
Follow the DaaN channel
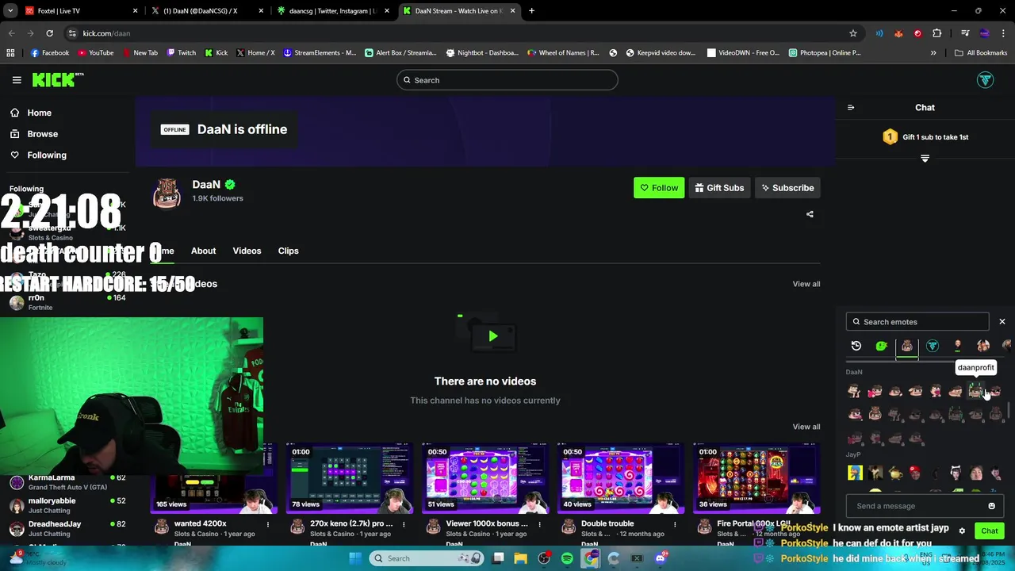[659, 188]
